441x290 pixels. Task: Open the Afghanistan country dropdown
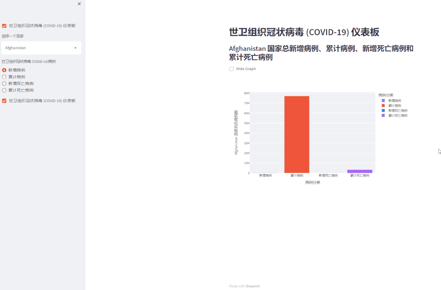pos(41,48)
